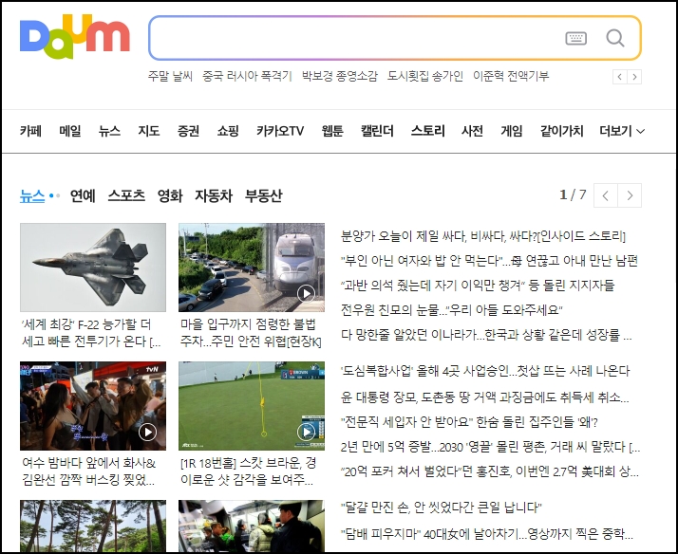Open 카페 service
The height and width of the screenshot is (554, 678).
click(30, 131)
